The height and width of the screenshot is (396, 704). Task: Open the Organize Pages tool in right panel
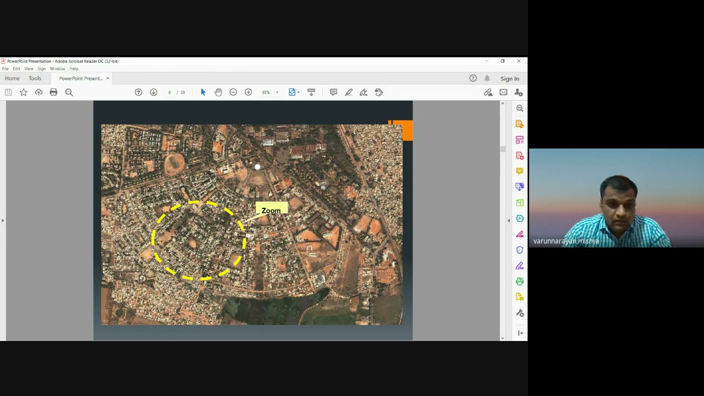[520, 140]
